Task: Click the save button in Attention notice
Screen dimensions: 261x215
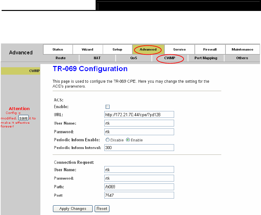Action: click(x=24, y=118)
